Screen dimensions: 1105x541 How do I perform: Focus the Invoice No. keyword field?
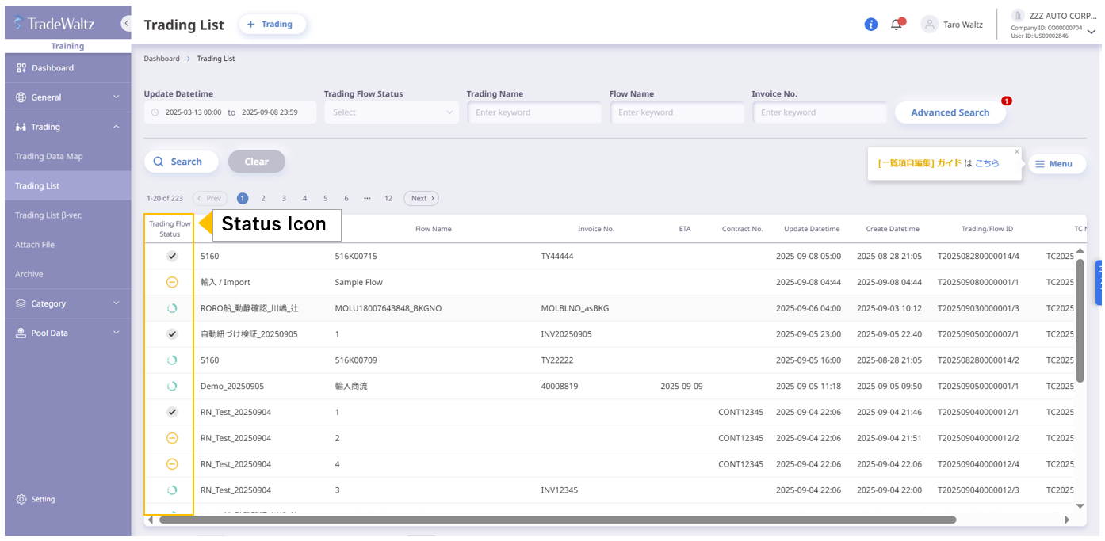point(820,112)
